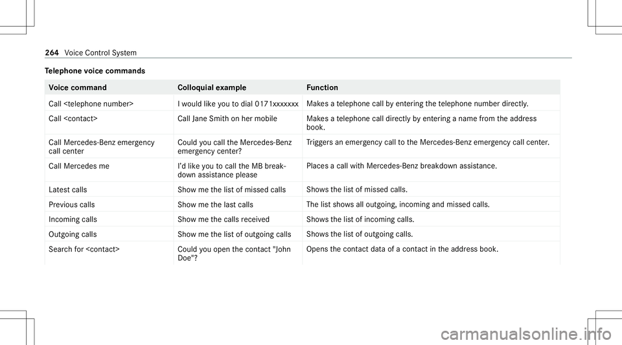Select 'Call Mercedes-Benz emergency call center' cell

click(102, 146)
